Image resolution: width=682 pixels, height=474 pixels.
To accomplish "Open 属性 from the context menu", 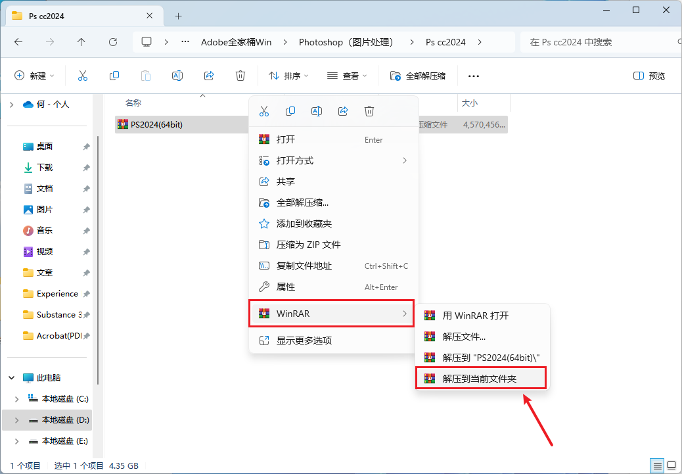I will [x=334, y=287].
